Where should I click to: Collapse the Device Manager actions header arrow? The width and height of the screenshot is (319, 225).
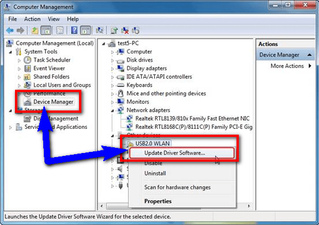point(310,55)
